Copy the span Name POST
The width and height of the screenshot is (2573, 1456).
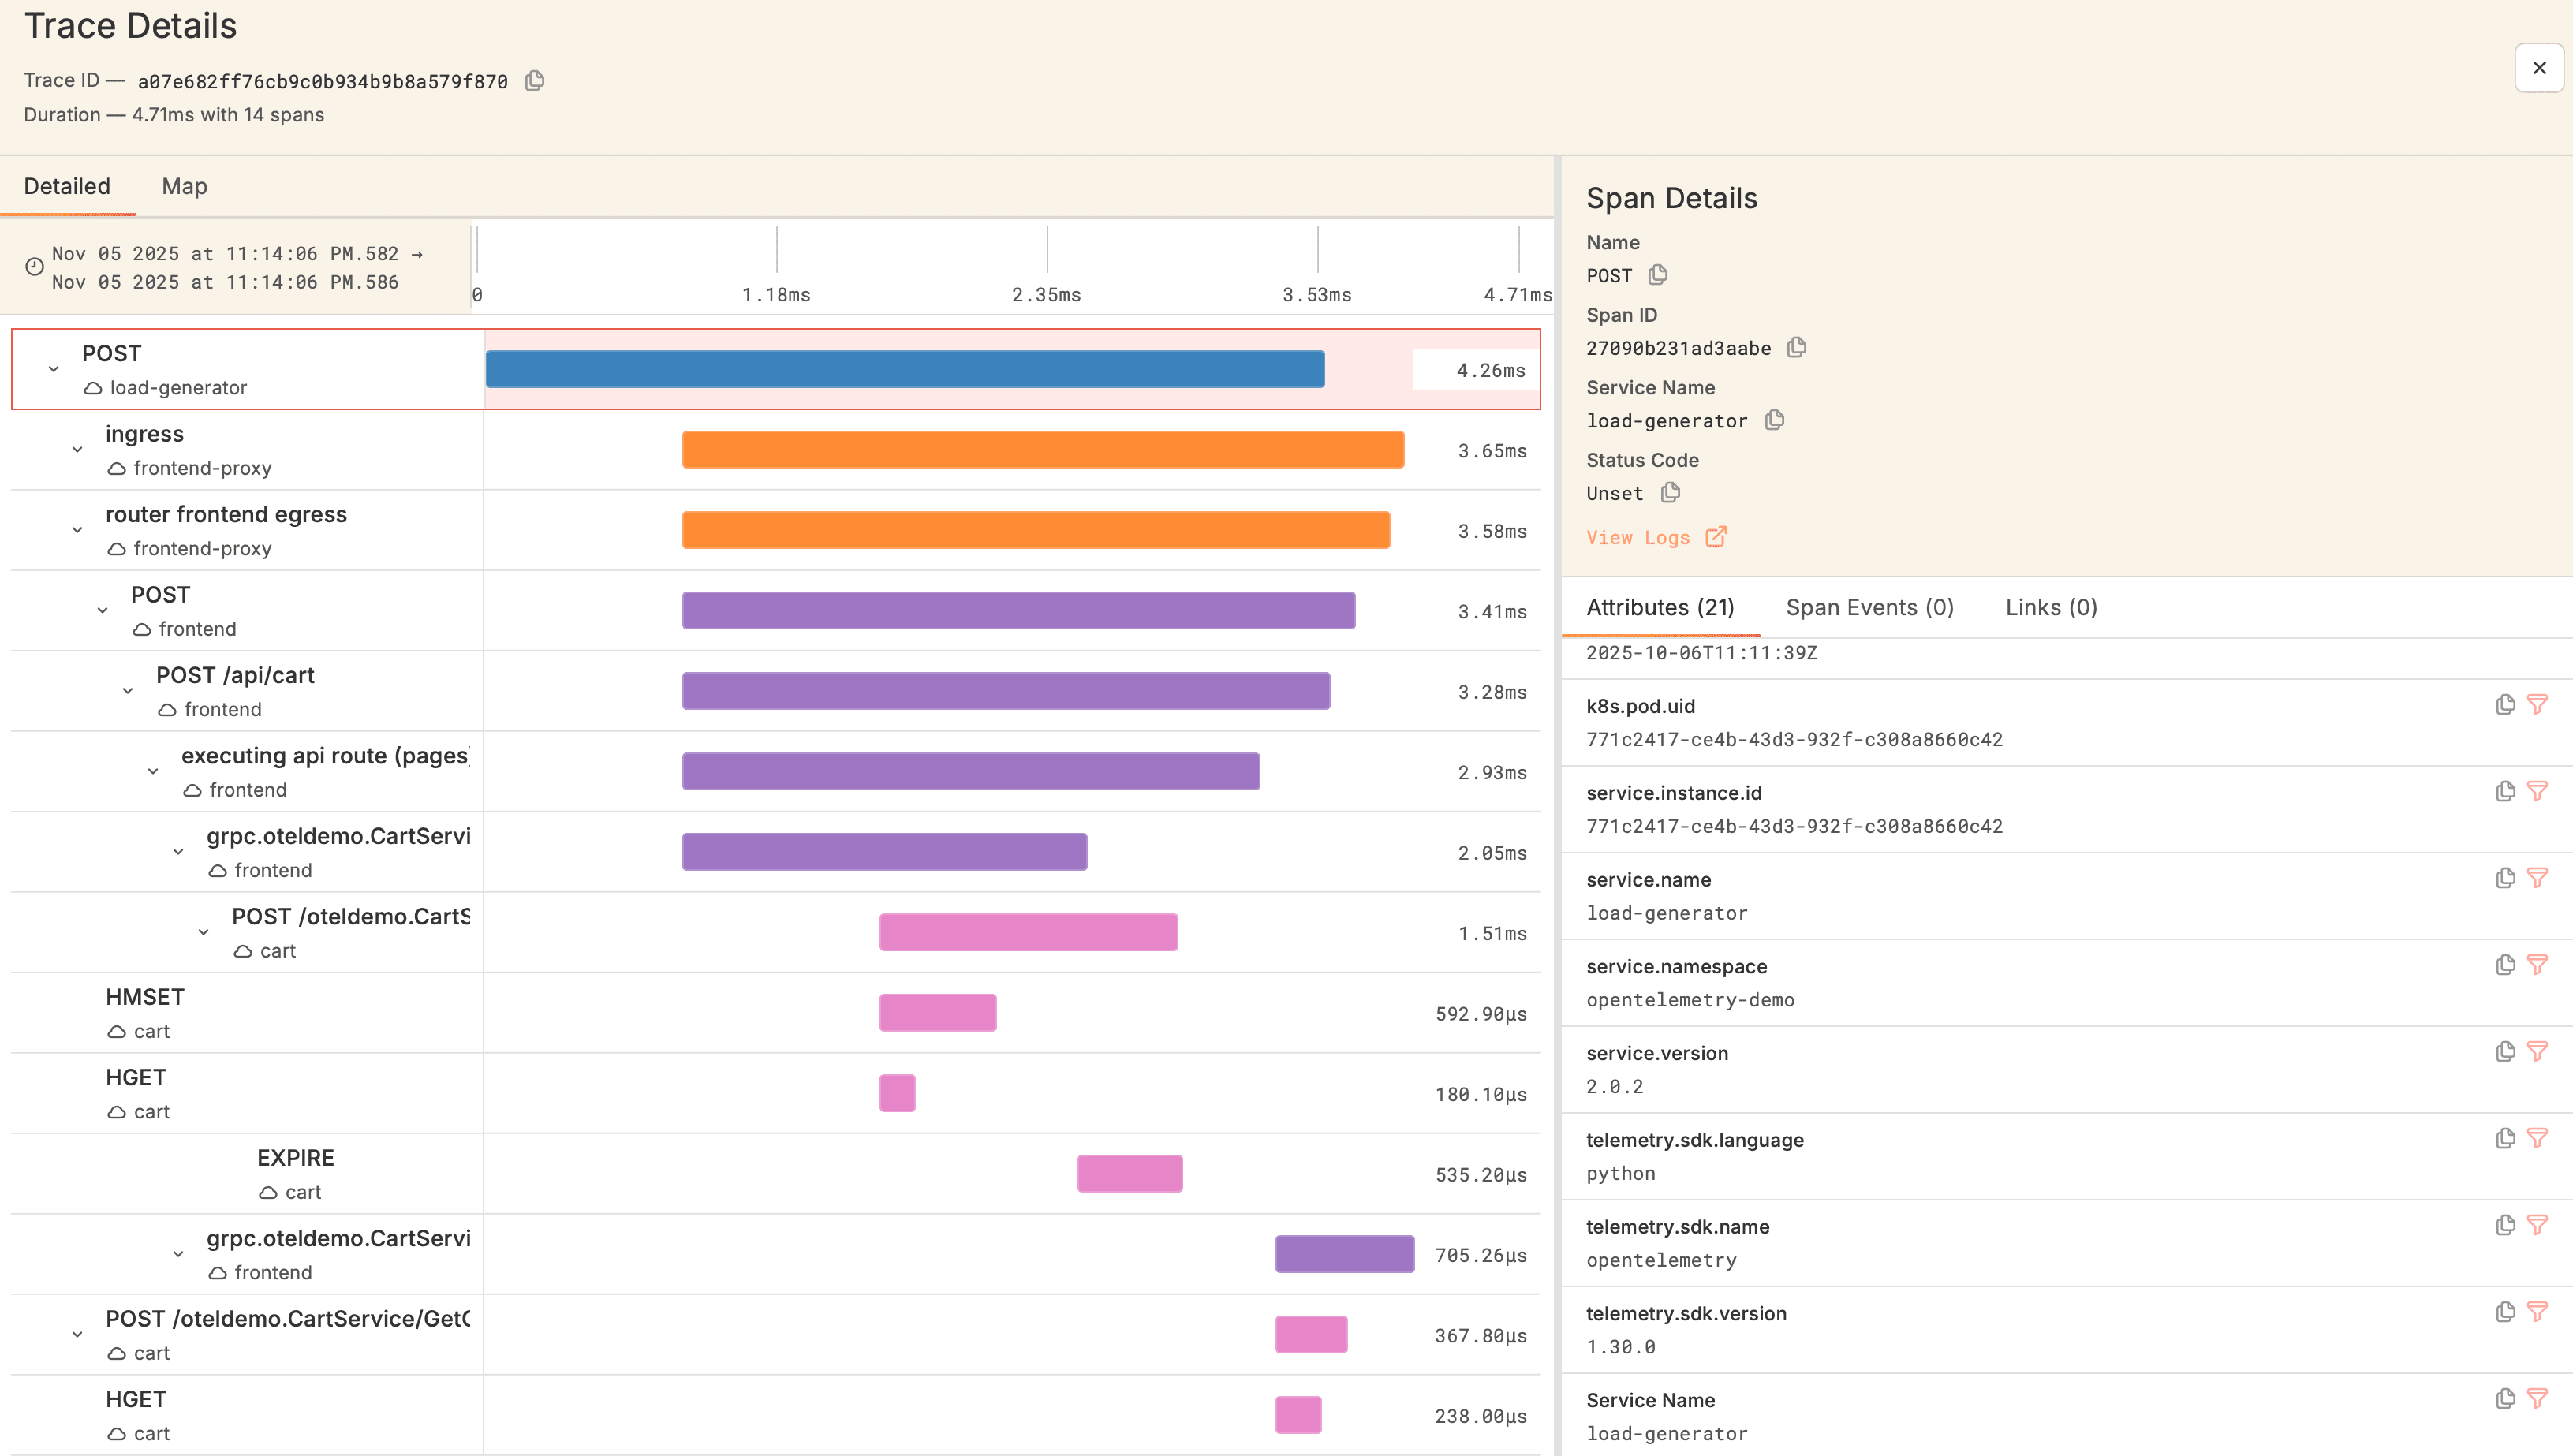(1657, 274)
